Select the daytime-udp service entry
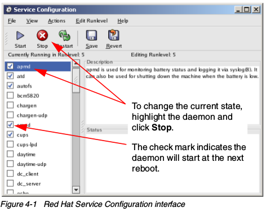The width and height of the screenshot is (266, 212). [32, 164]
